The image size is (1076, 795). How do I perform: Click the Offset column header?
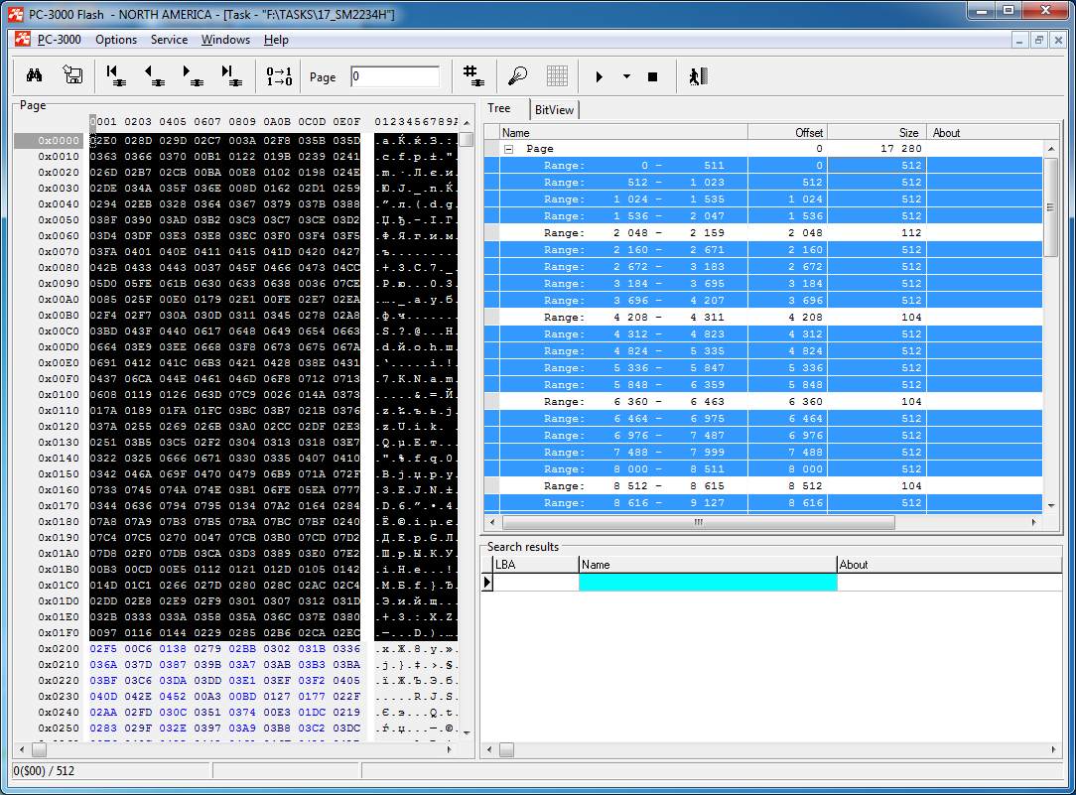tap(786, 132)
